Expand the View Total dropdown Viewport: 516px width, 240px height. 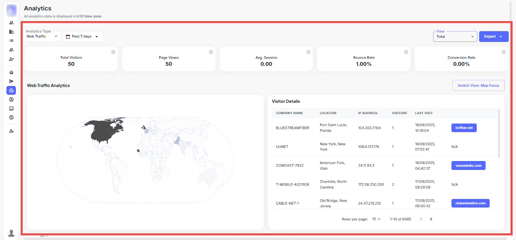point(455,37)
